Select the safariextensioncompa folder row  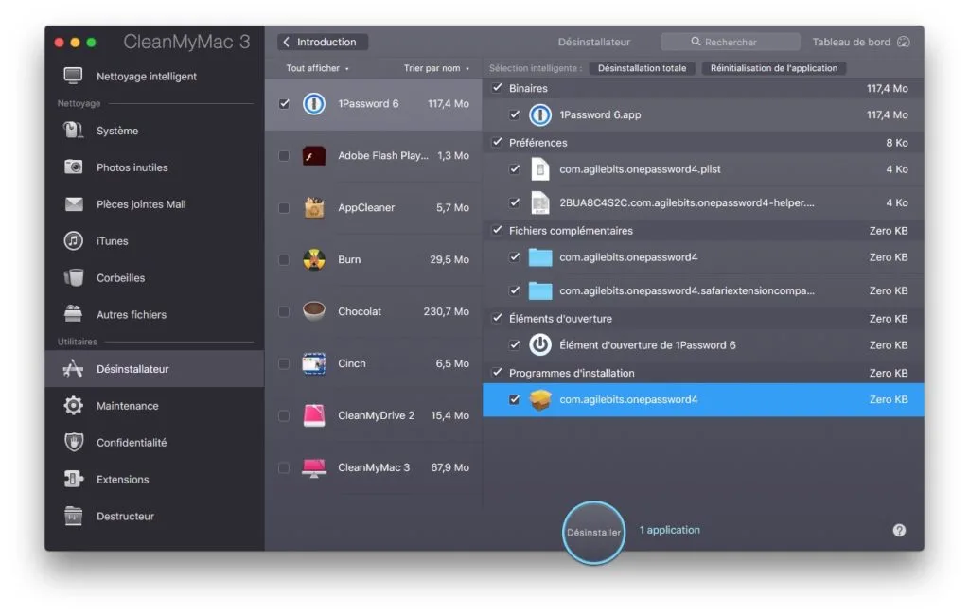703,290
